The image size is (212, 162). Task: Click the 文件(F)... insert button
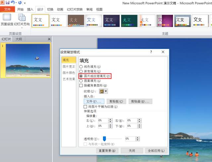pyautogui.click(x=94, y=101)
